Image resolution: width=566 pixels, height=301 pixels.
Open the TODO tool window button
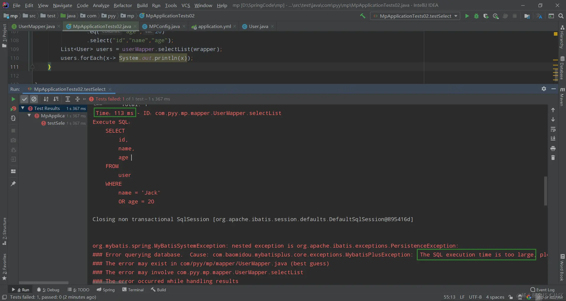coord(78,290)
